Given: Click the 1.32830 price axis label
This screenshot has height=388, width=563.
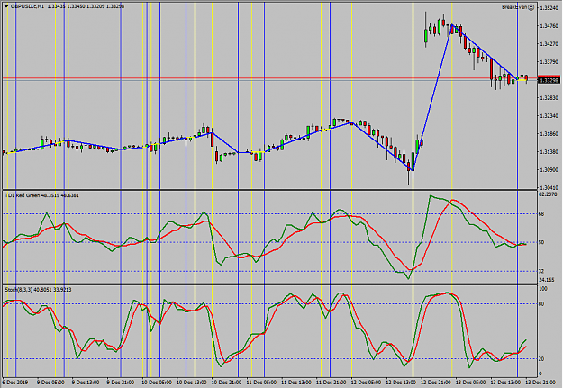Looking at the screenshot, I should 549,97.
